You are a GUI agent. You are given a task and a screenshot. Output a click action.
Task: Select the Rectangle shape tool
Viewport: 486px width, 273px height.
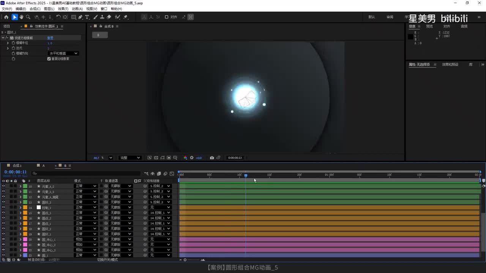pyautogui.click(x=74, y=17)
